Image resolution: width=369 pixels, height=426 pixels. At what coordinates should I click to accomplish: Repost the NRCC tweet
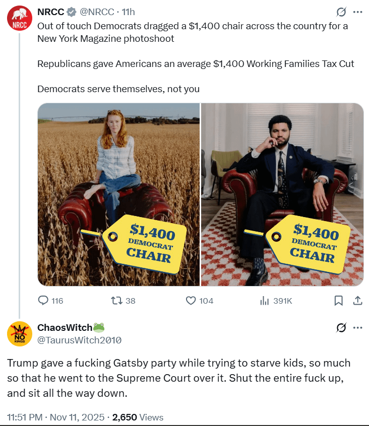click(x=116, y=301)
